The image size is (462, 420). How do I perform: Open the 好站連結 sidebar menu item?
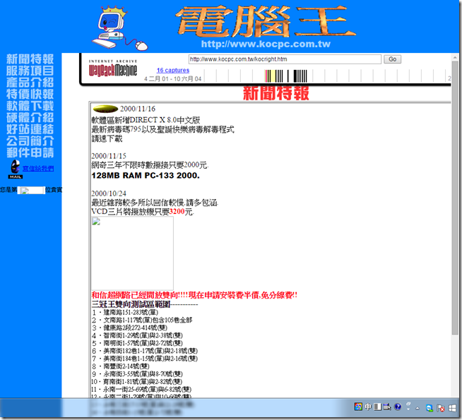tap(30, 129)
